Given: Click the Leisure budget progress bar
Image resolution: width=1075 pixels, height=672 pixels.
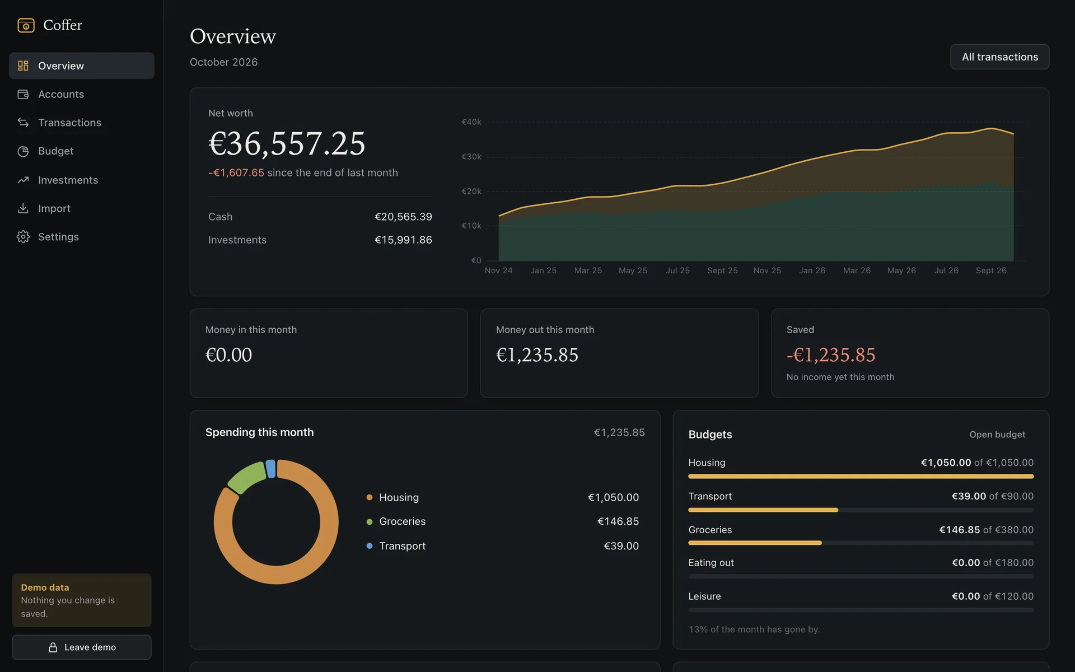Looking at the screenshot, I should (x=861, y=610).
